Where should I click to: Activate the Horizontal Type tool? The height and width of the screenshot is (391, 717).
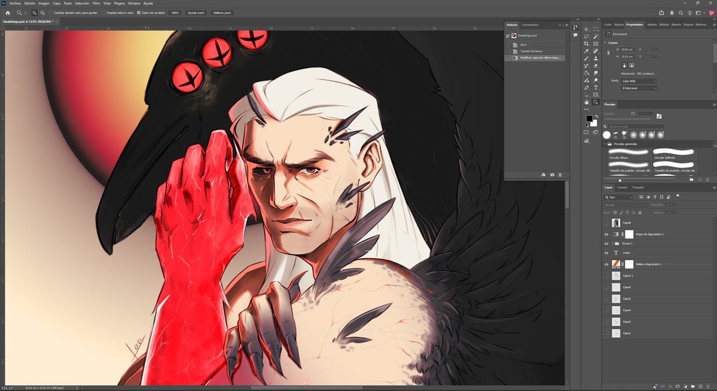596,88
